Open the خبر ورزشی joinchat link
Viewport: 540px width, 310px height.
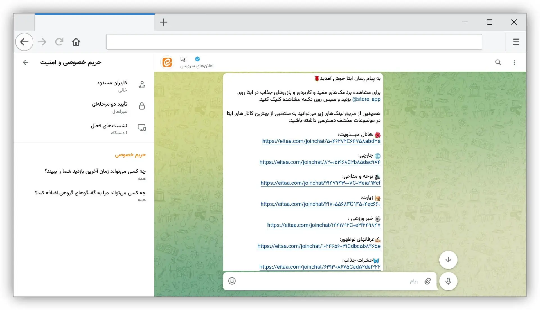pyautogui.click(x=324, y=225)
